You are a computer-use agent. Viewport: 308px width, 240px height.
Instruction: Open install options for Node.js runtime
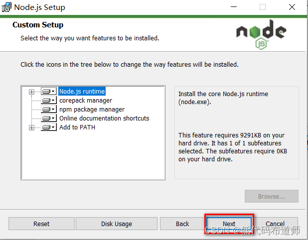click(49, 92)
